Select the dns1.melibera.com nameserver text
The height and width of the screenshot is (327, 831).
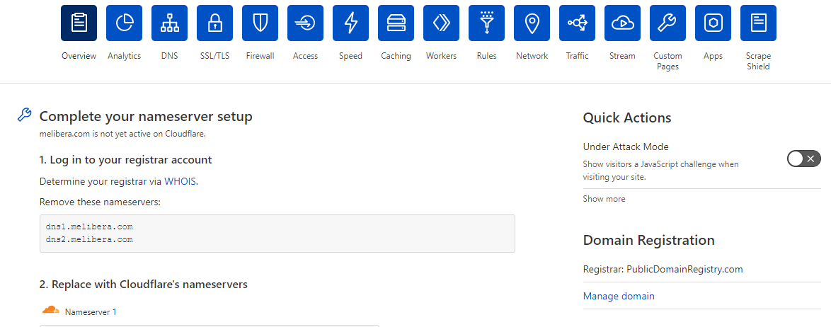(89, 226)
